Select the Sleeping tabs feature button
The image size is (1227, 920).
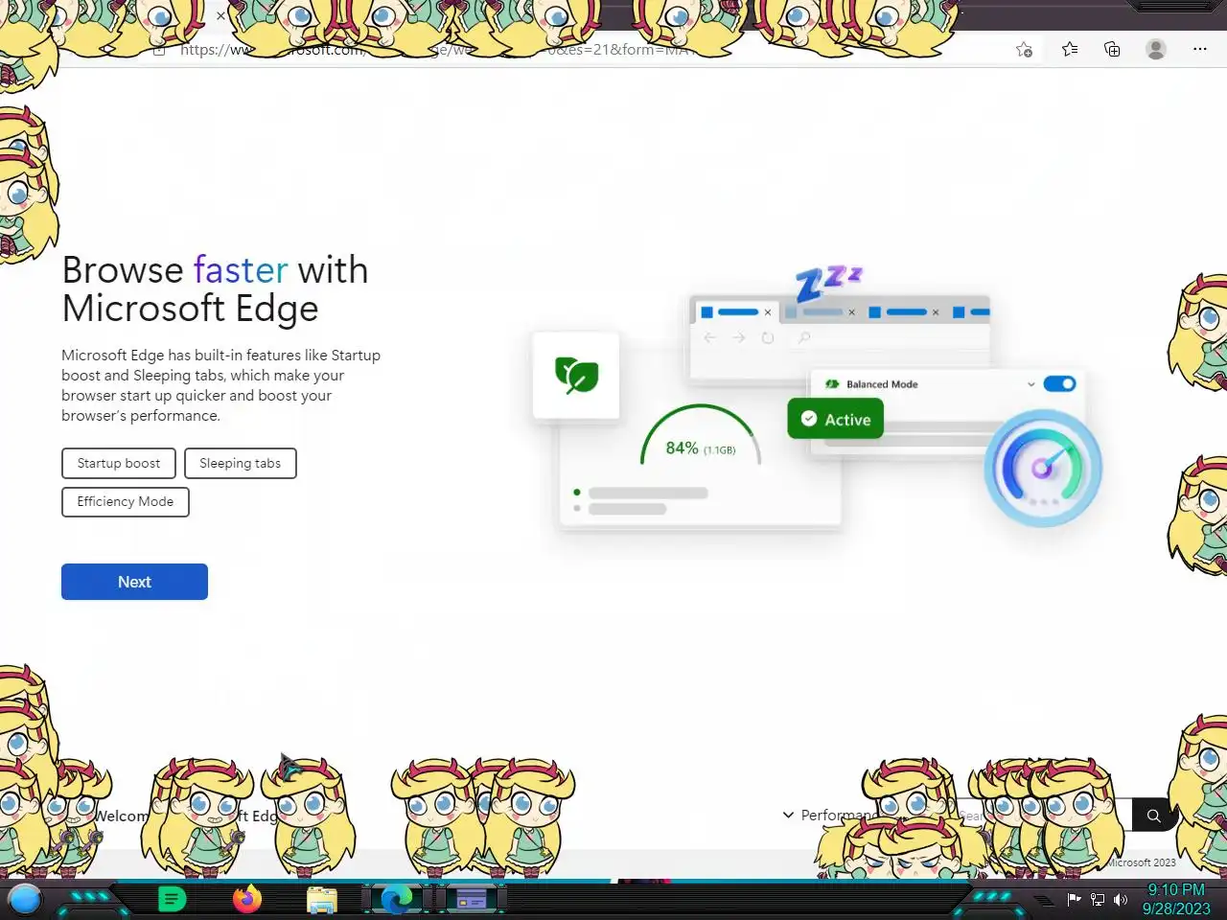point(240,463)
